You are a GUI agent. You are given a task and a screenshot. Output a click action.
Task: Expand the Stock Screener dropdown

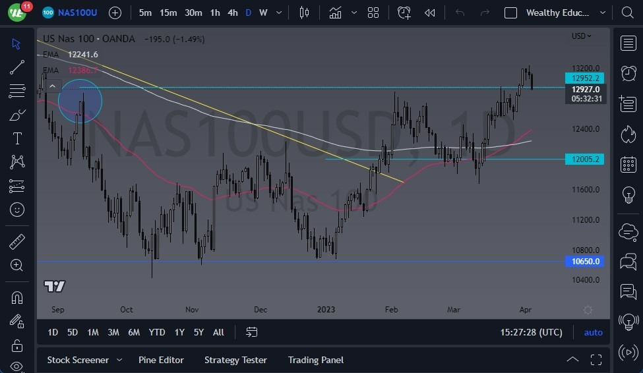(119, 360)
